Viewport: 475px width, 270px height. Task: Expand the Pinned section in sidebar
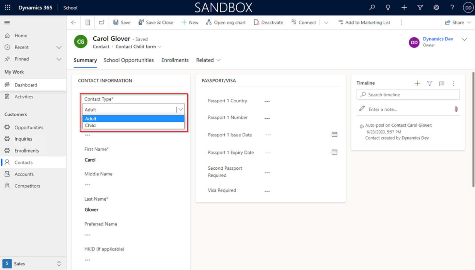59,59
